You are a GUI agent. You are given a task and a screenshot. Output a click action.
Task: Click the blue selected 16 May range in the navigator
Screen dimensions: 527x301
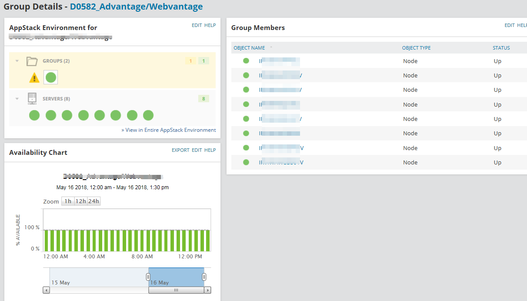176,277
